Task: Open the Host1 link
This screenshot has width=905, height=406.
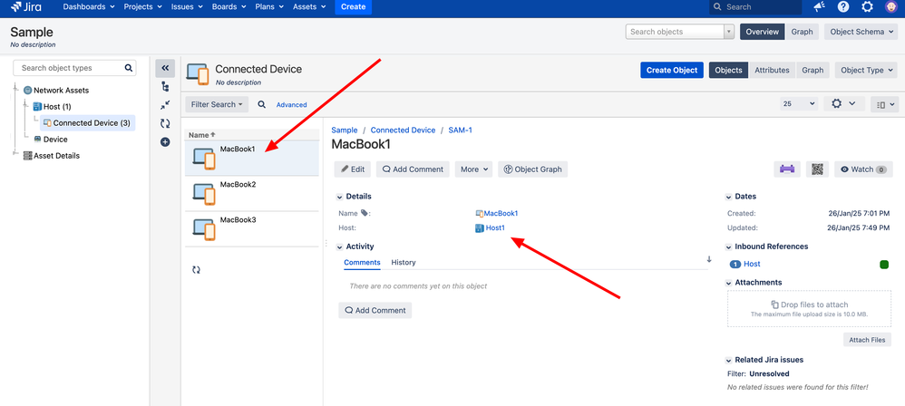Action: pos(494,227)
